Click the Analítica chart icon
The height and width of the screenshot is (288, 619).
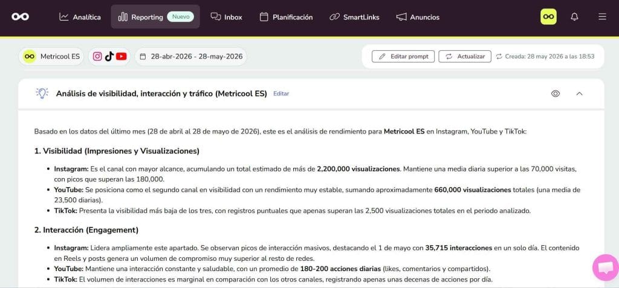click(x=64, y=16)
